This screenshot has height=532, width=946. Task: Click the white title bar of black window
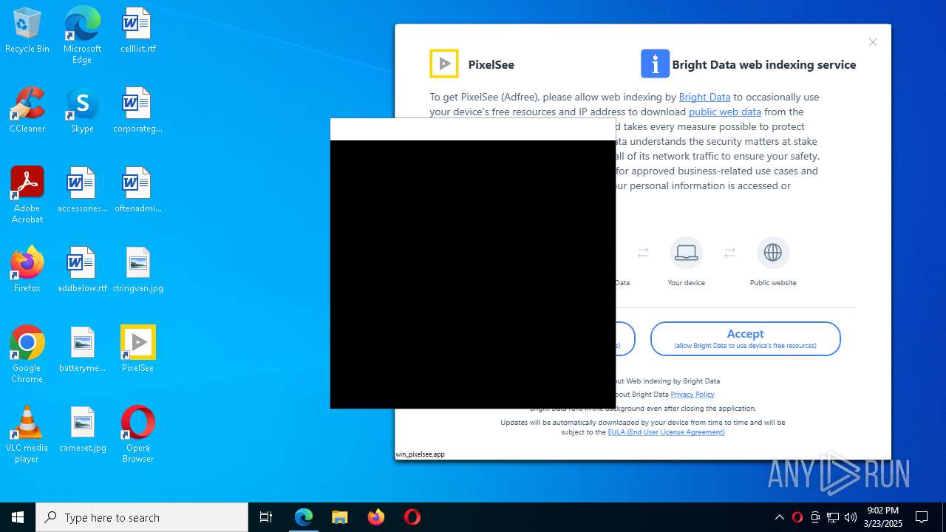pos(473,129)
